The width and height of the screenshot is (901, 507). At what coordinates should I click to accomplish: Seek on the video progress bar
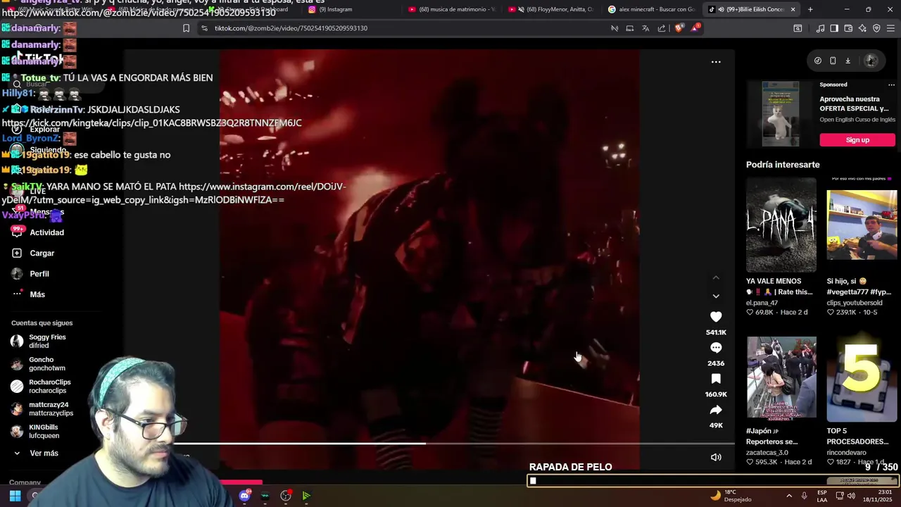point(454,444)
